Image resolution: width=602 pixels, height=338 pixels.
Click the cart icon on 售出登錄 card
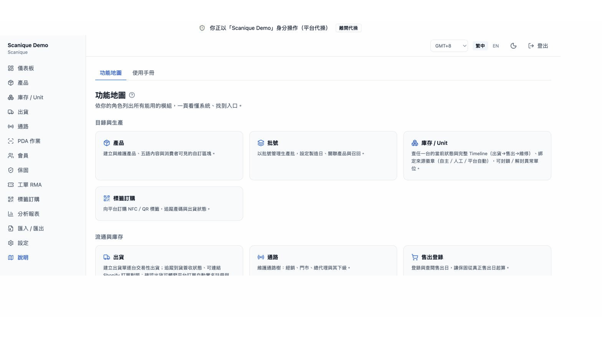point(415,257)
